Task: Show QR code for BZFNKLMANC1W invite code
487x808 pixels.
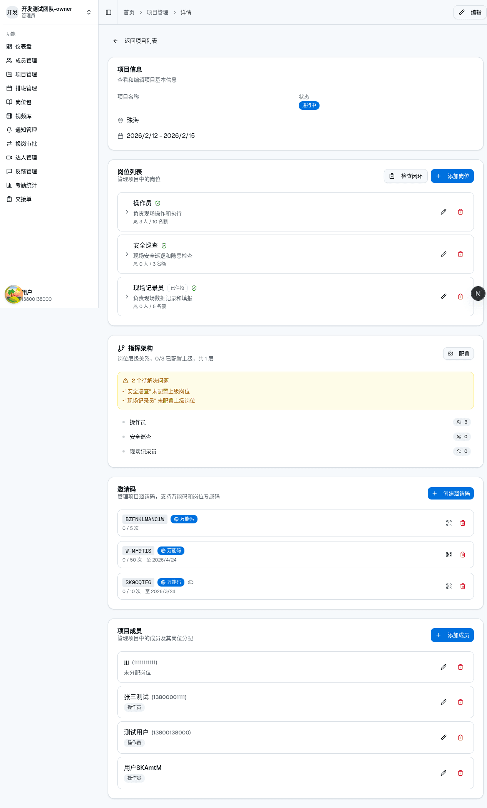Action: pyautogui.click(x=449, y=523)
